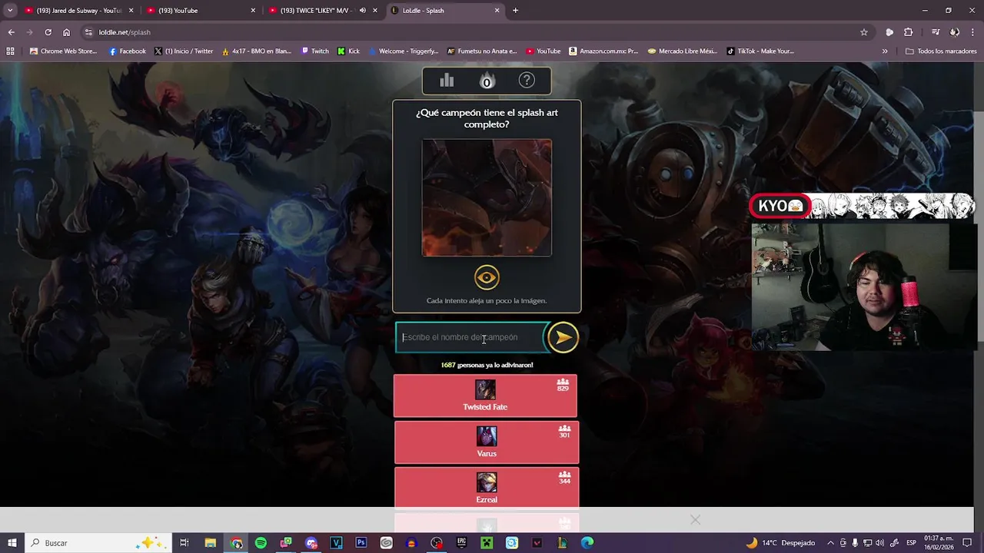The width and height of the screenshot is (984, 553).
Task: Select the Ezreal guess row
Action: click(x=487, y=488)
